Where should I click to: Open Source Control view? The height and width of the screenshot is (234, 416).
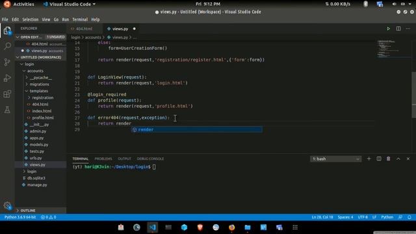click(x=7, y=62)
